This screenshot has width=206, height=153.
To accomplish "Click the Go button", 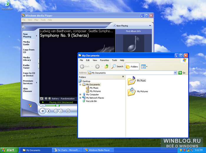I will 182,73.
